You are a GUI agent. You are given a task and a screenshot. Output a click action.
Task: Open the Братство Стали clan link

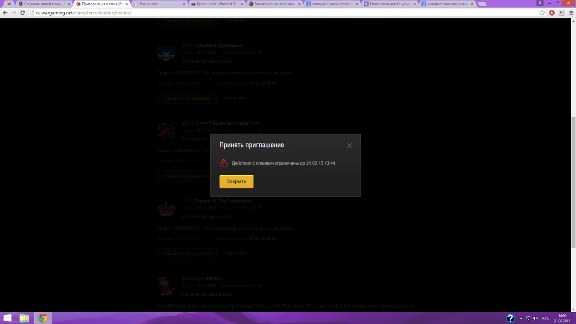pos(221,123)
